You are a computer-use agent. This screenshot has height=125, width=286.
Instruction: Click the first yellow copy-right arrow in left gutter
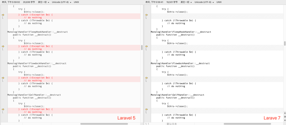point(3,15)
